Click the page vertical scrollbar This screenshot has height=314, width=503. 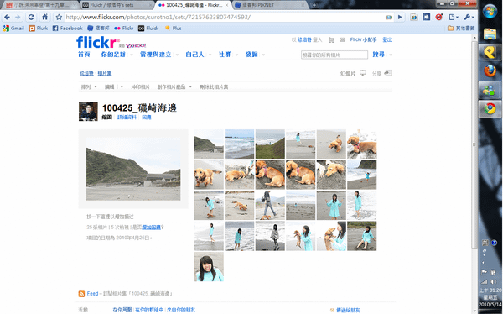(x=474, y=144)
